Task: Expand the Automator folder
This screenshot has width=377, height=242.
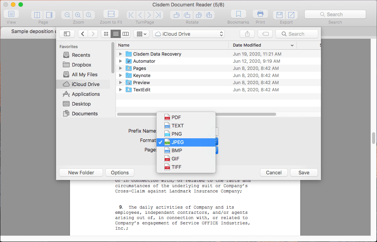Action: 121,61
